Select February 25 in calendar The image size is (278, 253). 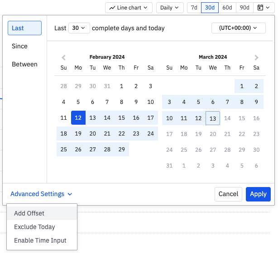[x=64, y=150]
